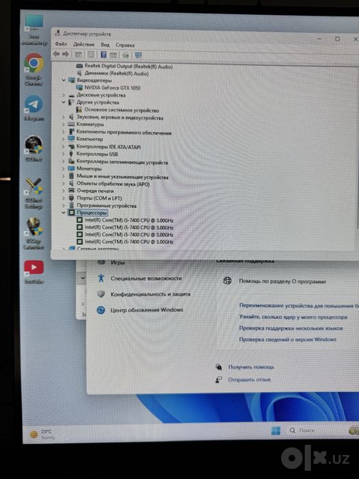The image size is (359, 479).
Task: Expand the Контроллеры USB category
Action: click(64, 154)
